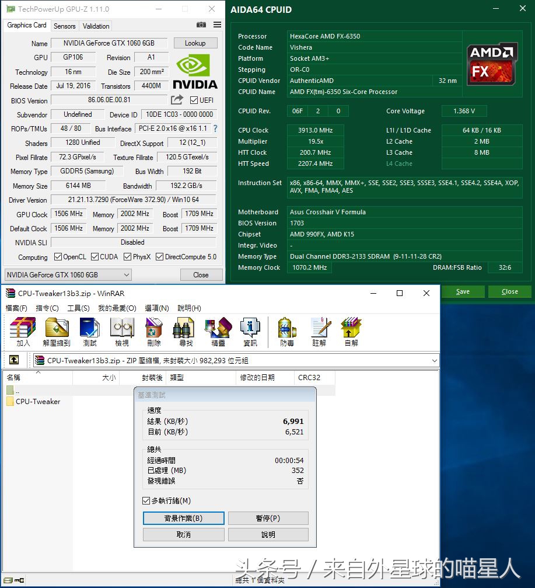Open the Tools (工具) menu in WinRAR
This screenshot has height=588, width=535.
(x=78, y=308)
